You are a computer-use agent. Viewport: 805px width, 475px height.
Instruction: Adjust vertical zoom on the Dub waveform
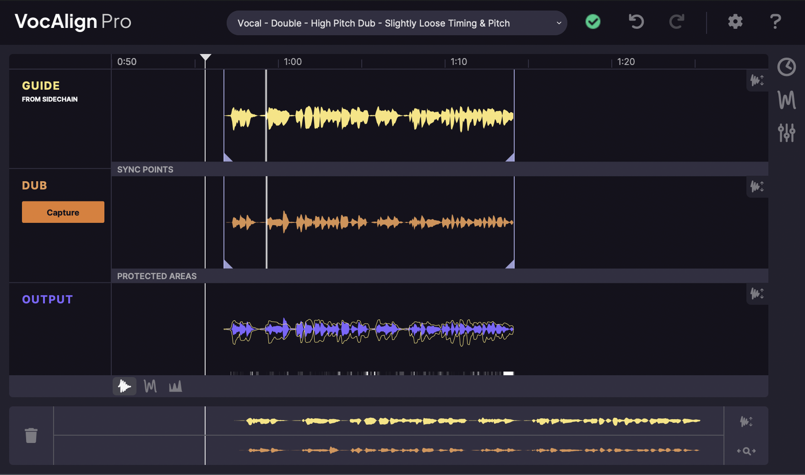[x=757, y=187]
